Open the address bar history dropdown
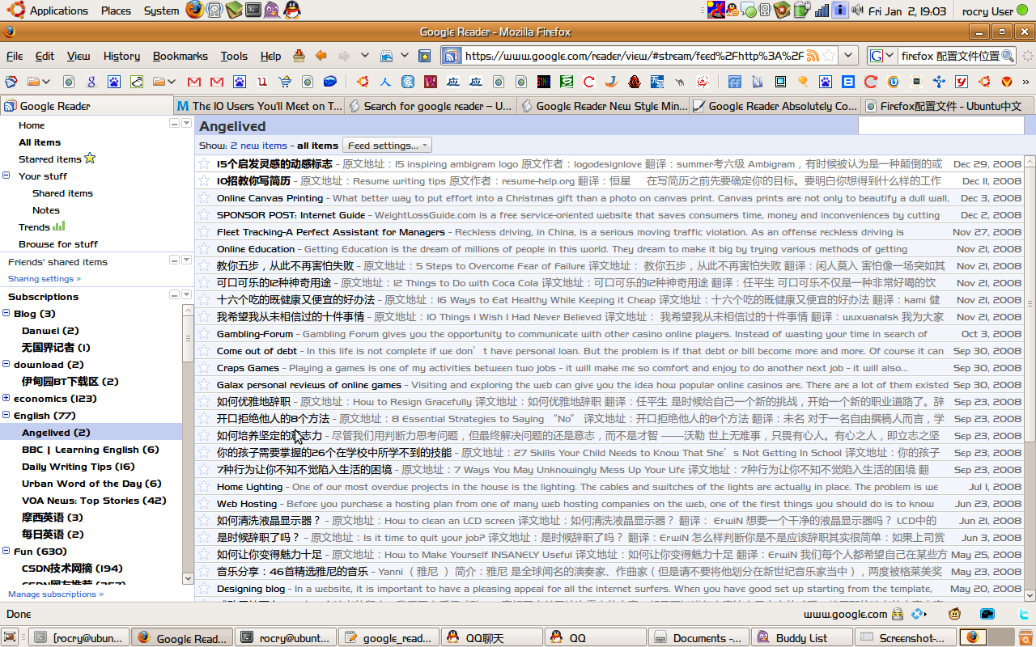The image size is (1036, 647). pos(848,56)
